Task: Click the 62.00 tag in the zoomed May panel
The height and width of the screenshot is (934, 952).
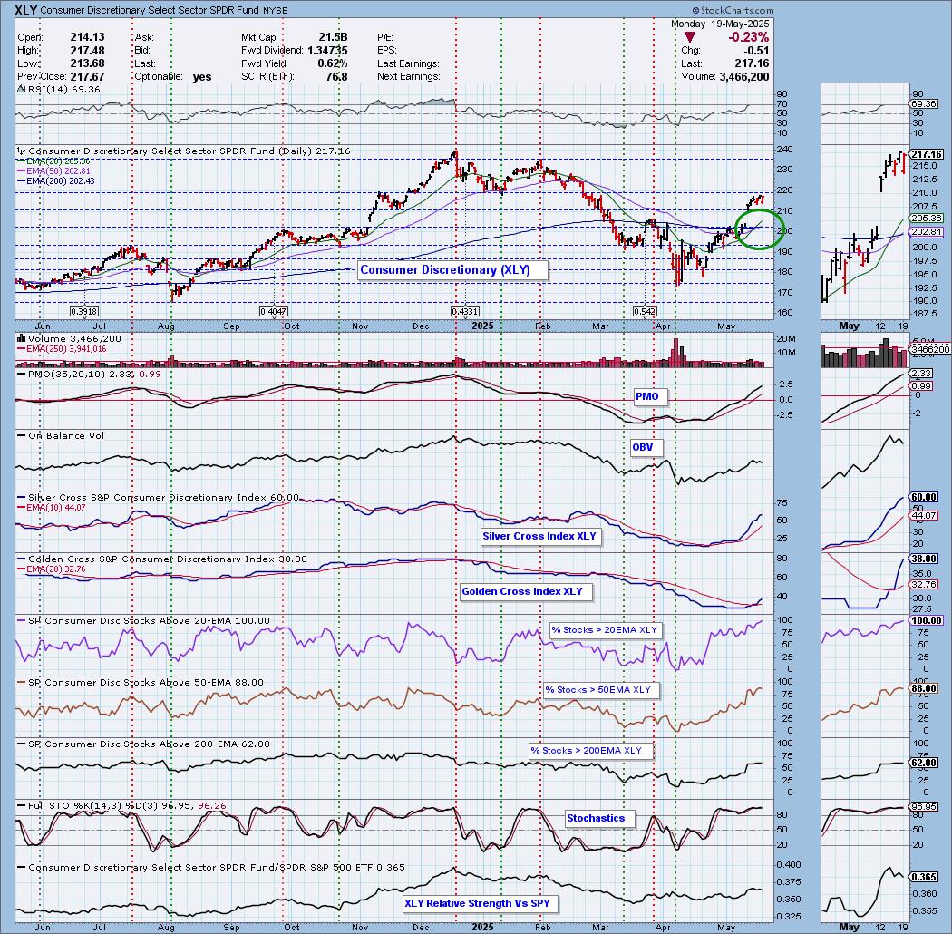Action: point(925,763)
